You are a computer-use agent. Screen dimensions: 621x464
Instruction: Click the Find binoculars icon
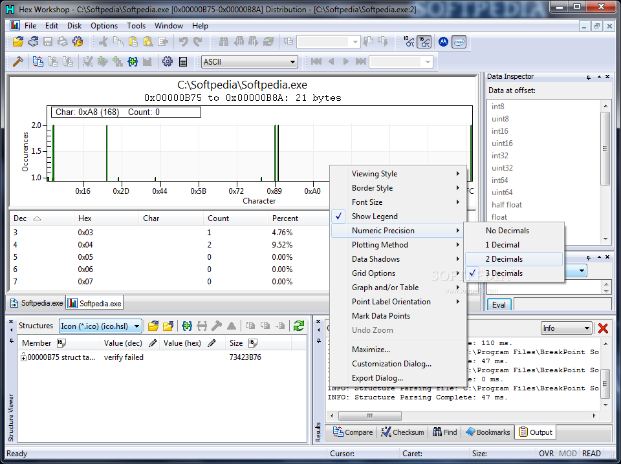coord(223,41)
